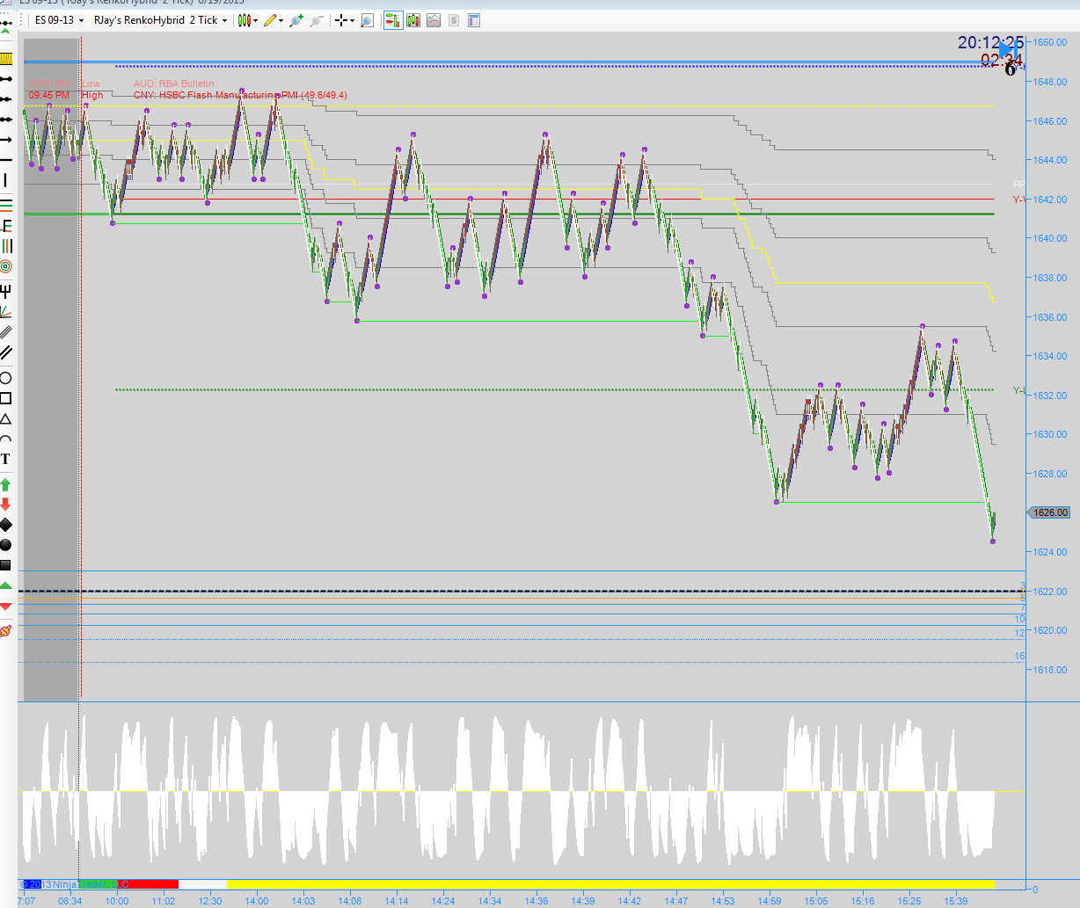Image resolution: width=1080 pixels, height=908 pixels.
Task: Select the right-pointing arrow line tool
Action: [x=6, y=140]
